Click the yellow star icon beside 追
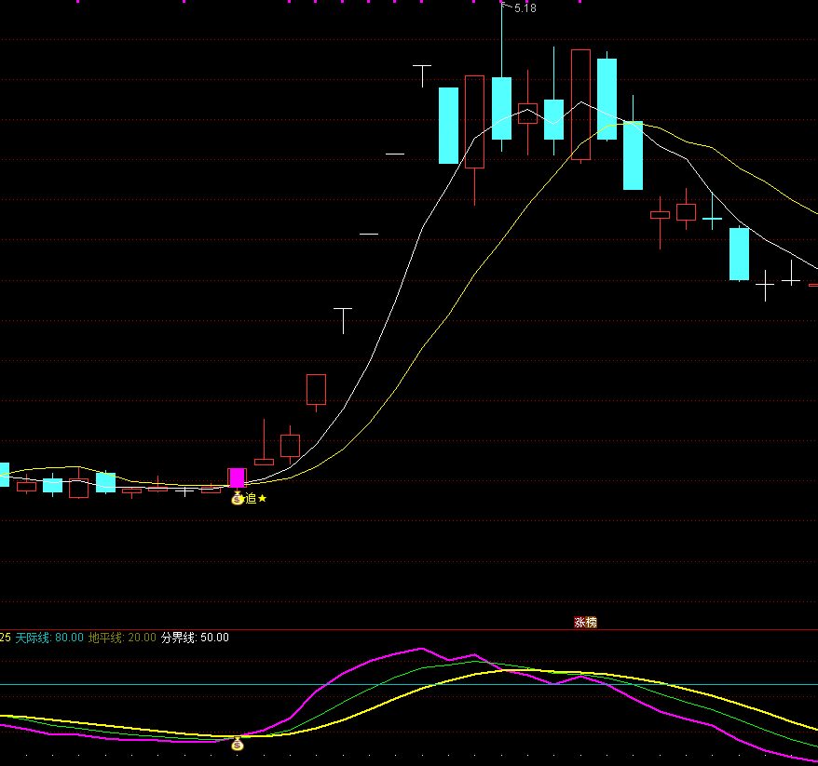The width and height of the screenshot is (818, 766). point(263,499)
